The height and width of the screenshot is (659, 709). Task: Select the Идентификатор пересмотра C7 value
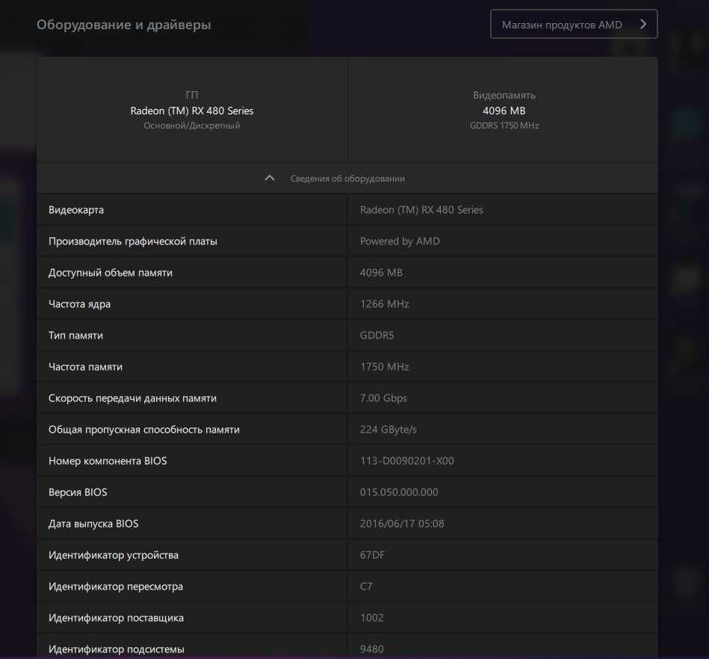pos(366,587)
